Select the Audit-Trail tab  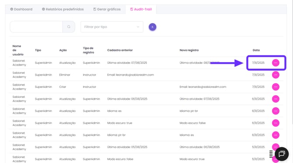coord(141,9)
